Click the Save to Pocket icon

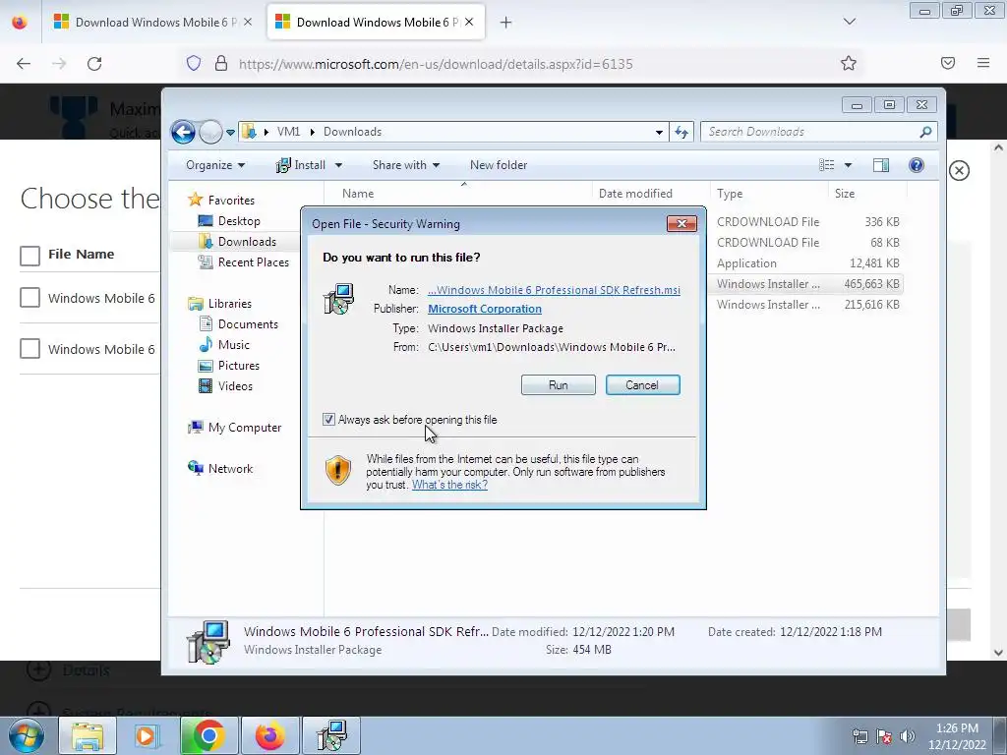pyautogui.click(x=948, y=63)
